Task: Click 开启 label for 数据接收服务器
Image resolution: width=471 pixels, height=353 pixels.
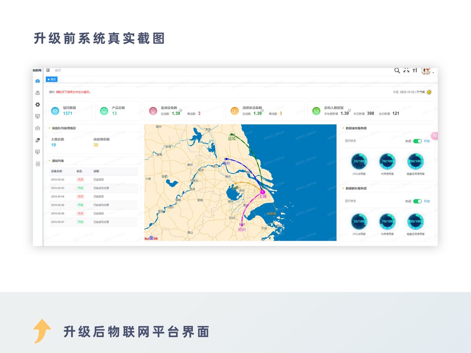Action: 427,141
